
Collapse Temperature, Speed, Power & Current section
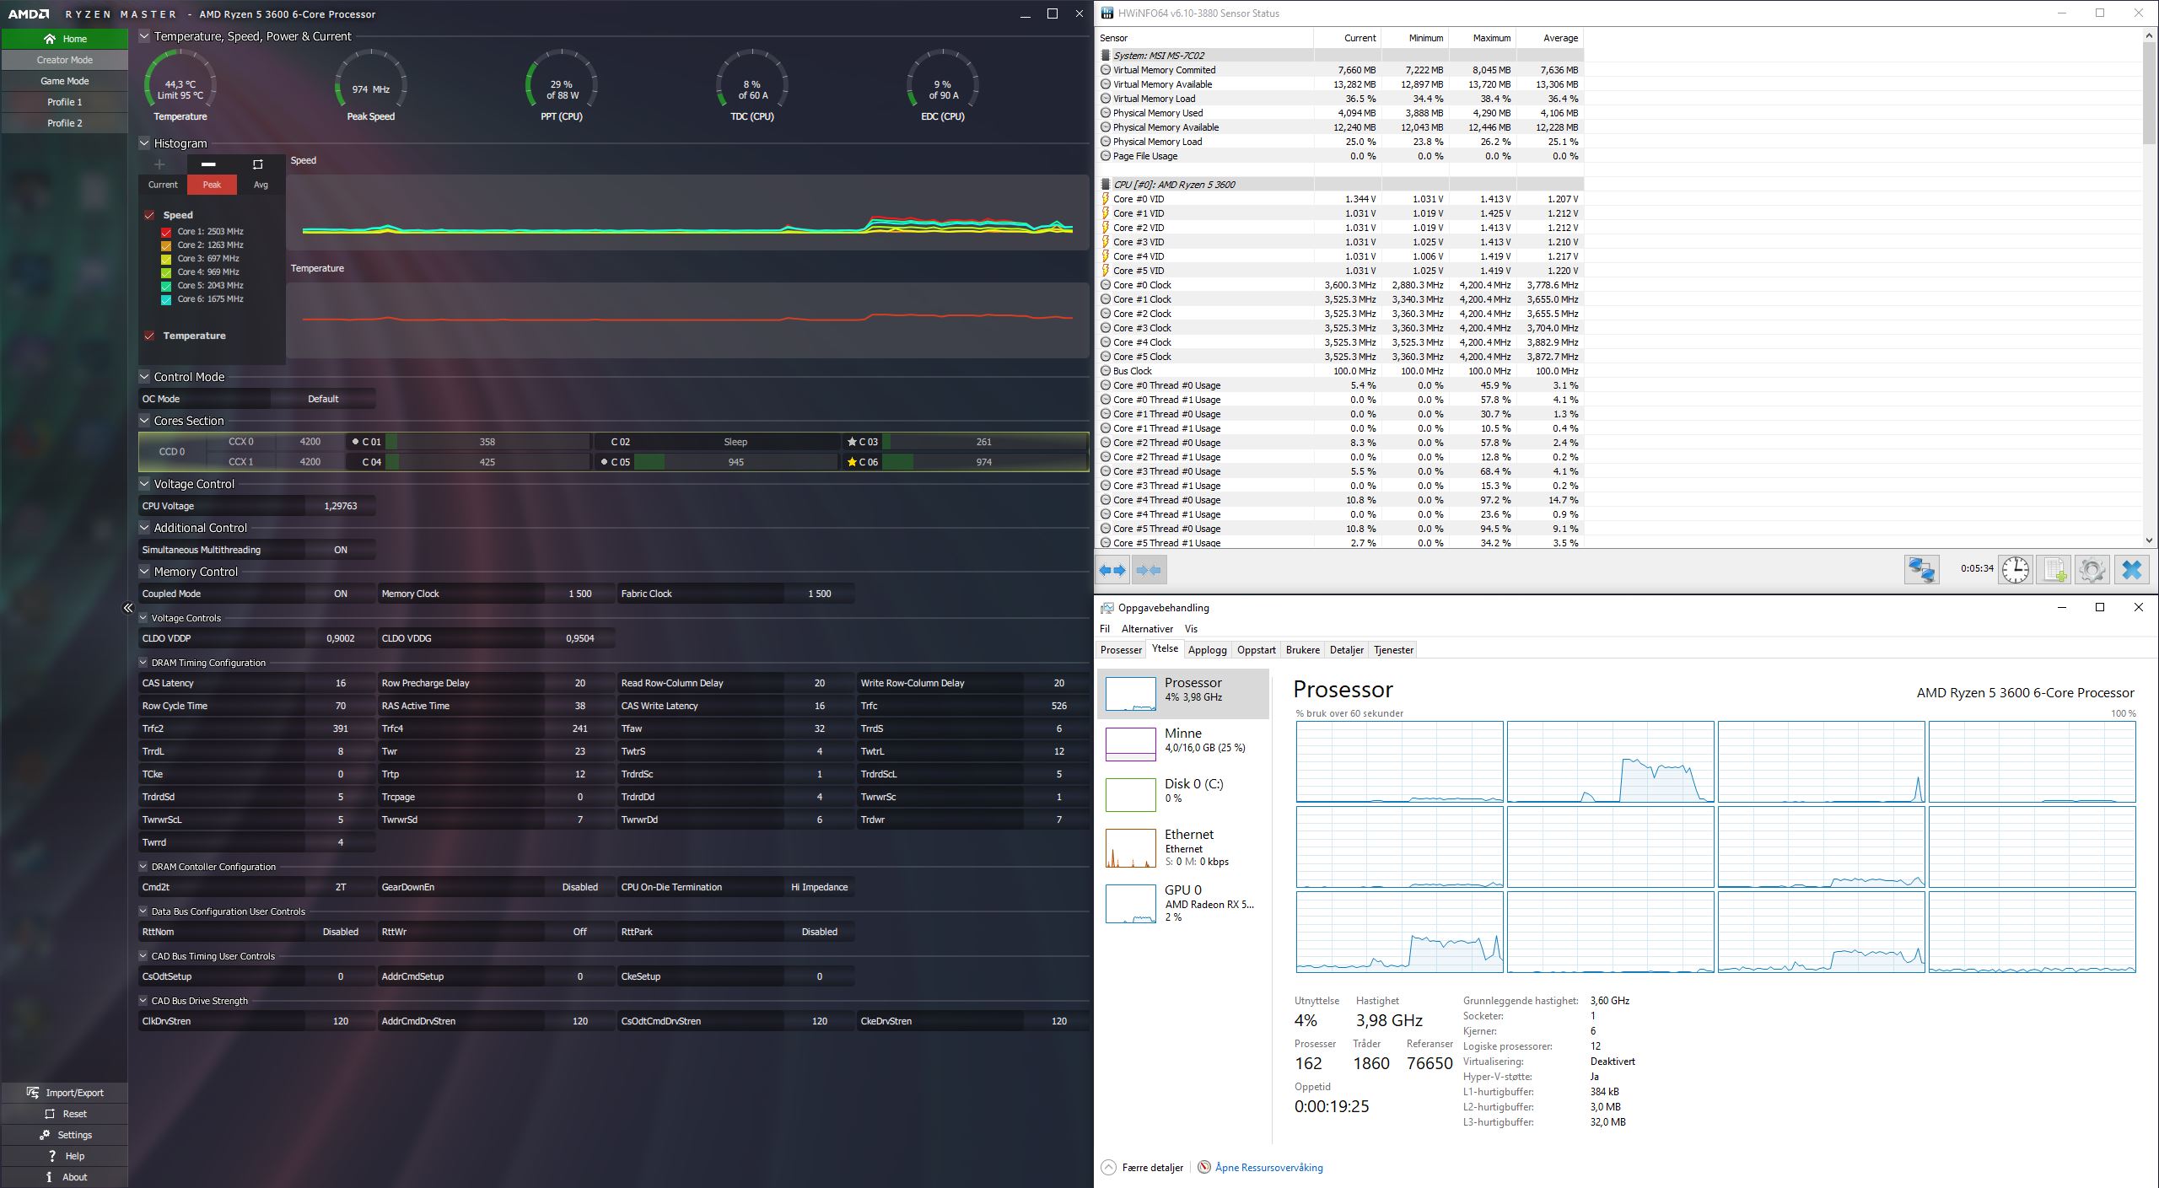[144, 36]
